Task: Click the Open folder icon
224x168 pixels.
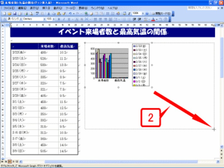Action: [9, 13]
